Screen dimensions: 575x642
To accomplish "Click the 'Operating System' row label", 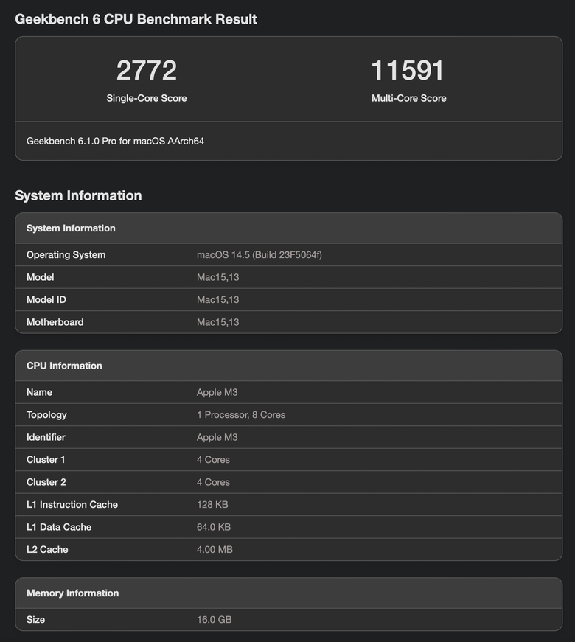I will tap(66, 255).
